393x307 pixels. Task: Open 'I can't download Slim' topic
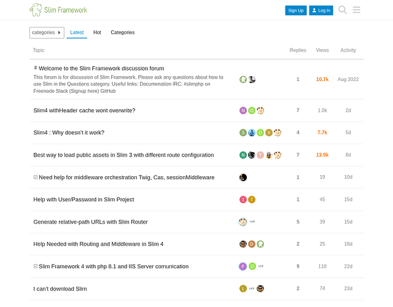coord(60,289)
